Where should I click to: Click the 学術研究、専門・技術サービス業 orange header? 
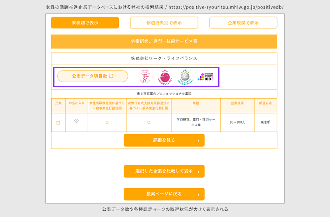coord(164,42)
